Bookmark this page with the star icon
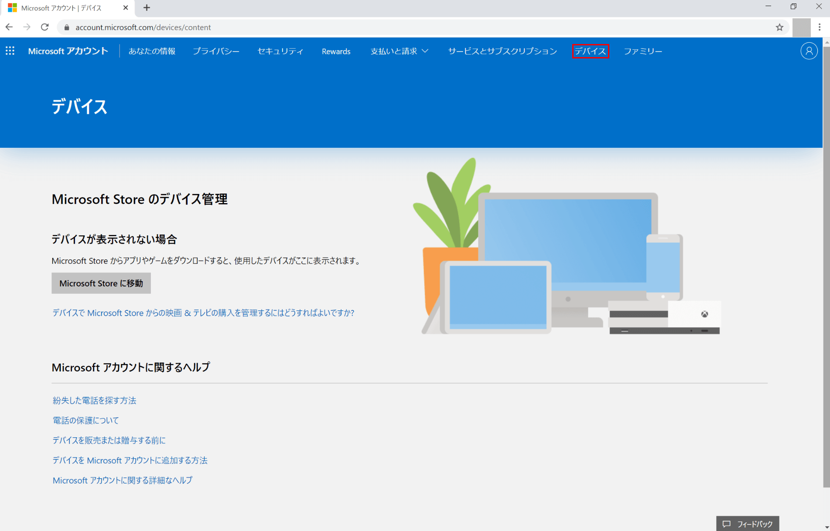The width and height of the screenshot is (830, 531). [x=779, y=27]
